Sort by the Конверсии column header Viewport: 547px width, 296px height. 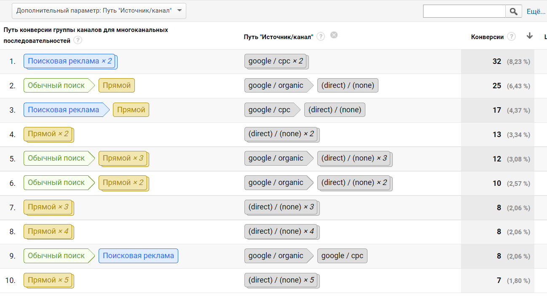click(x=487, y=37)
